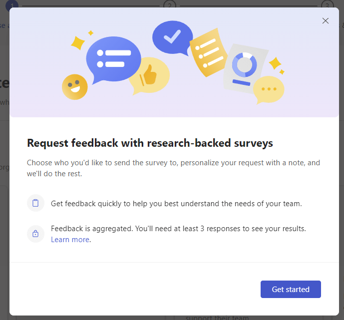
Task: Click the 'Get feedback quickly' text
Action: [x=176, y=203]
